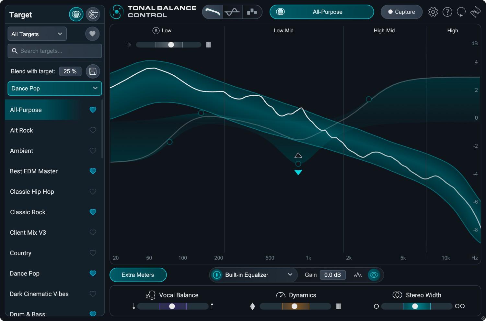486x321 pixels.
Task: Select the smooth curve display mode icon
Action: tap(212, 12)
